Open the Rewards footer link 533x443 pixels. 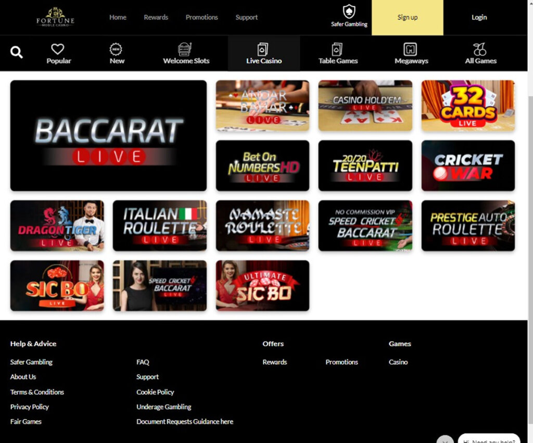click(x=275, y=362)
